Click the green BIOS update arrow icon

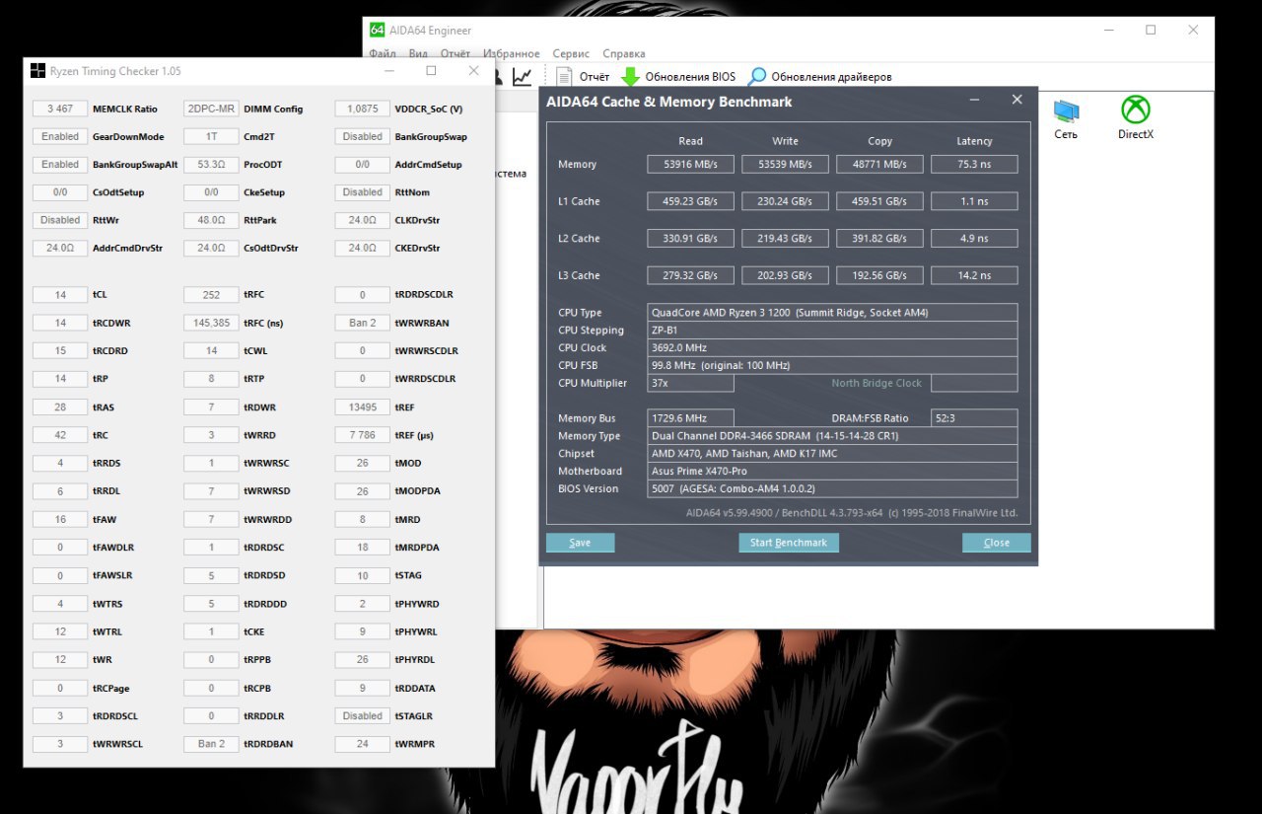click(x=630, y=76)
